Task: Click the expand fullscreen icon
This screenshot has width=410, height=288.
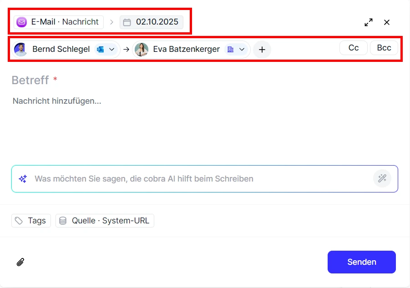Action: 369,22
